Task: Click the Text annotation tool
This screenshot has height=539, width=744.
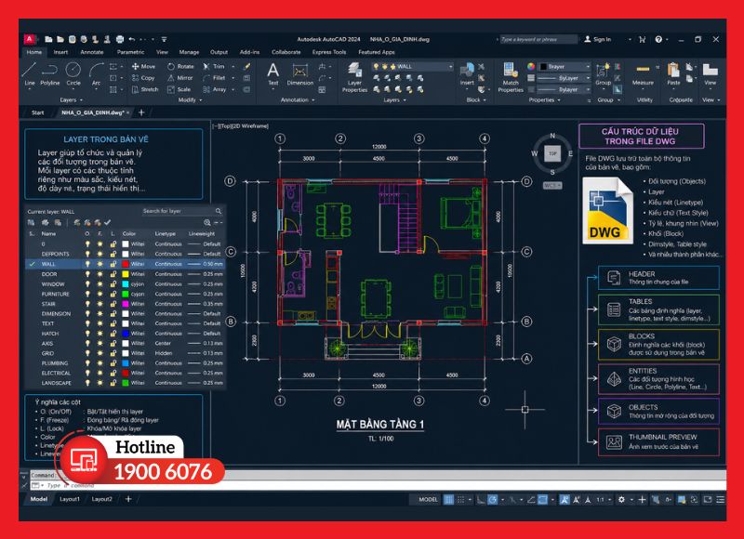Action: pyautogui.click(x=272, y=73)
